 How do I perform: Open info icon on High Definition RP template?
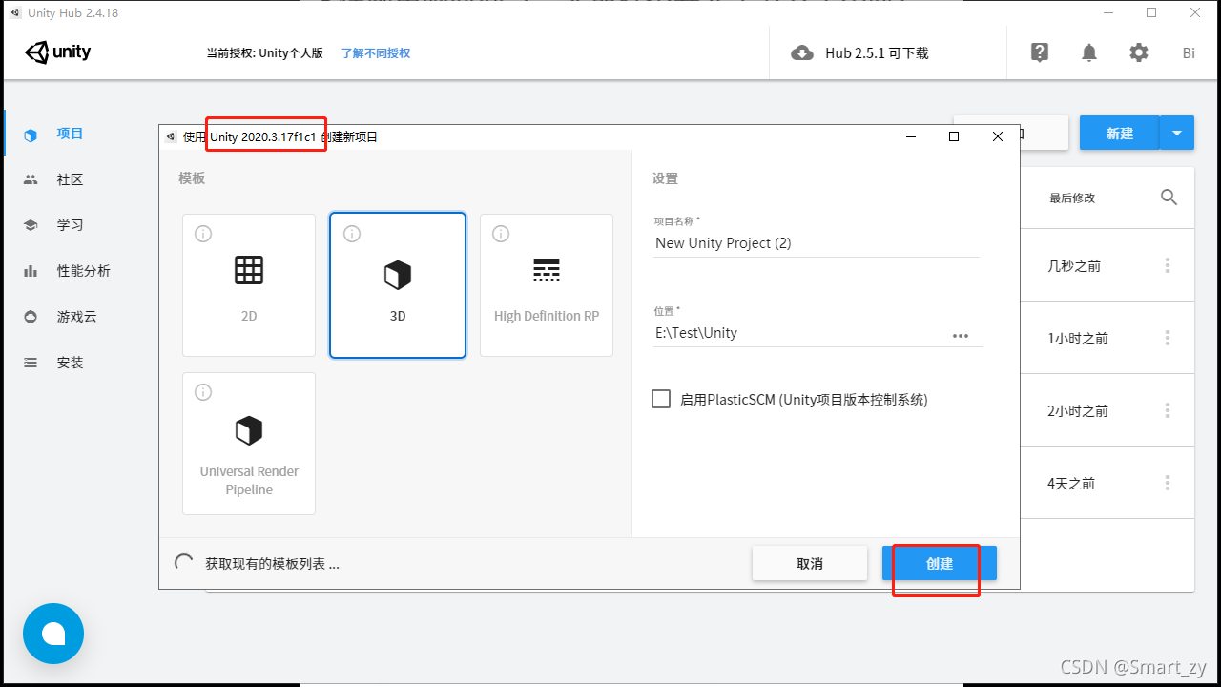pos(501,234)
